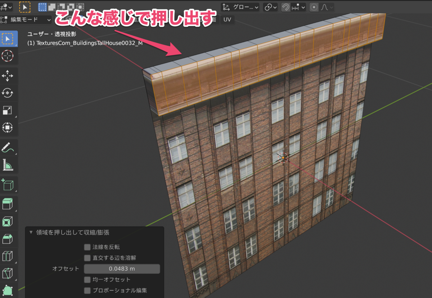Image resolution: width=432 pixels, height=298 pixels.
Task: Enable the 法線を反転 checkbox
Action: (87, 247)
